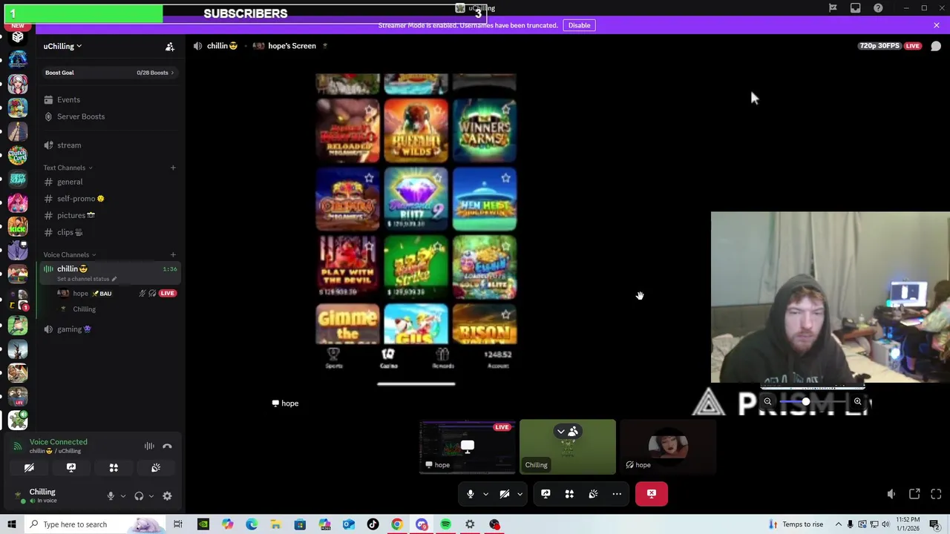Image resolution: width=950 pixels, height=534 pixels.
Task: Select hope's live stream thumbnail
Action: (468, 447)
